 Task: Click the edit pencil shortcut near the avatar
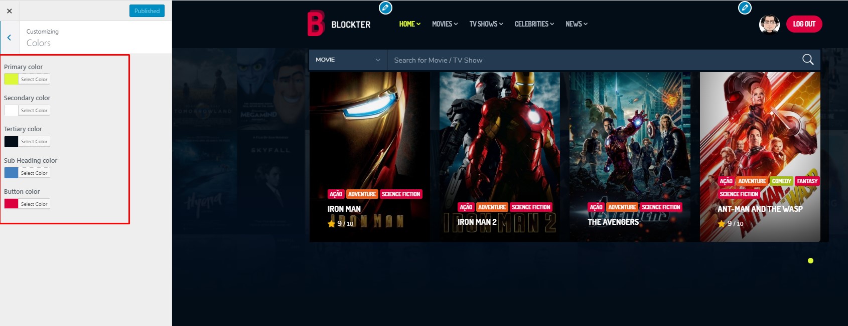click(x=745, y=8)
